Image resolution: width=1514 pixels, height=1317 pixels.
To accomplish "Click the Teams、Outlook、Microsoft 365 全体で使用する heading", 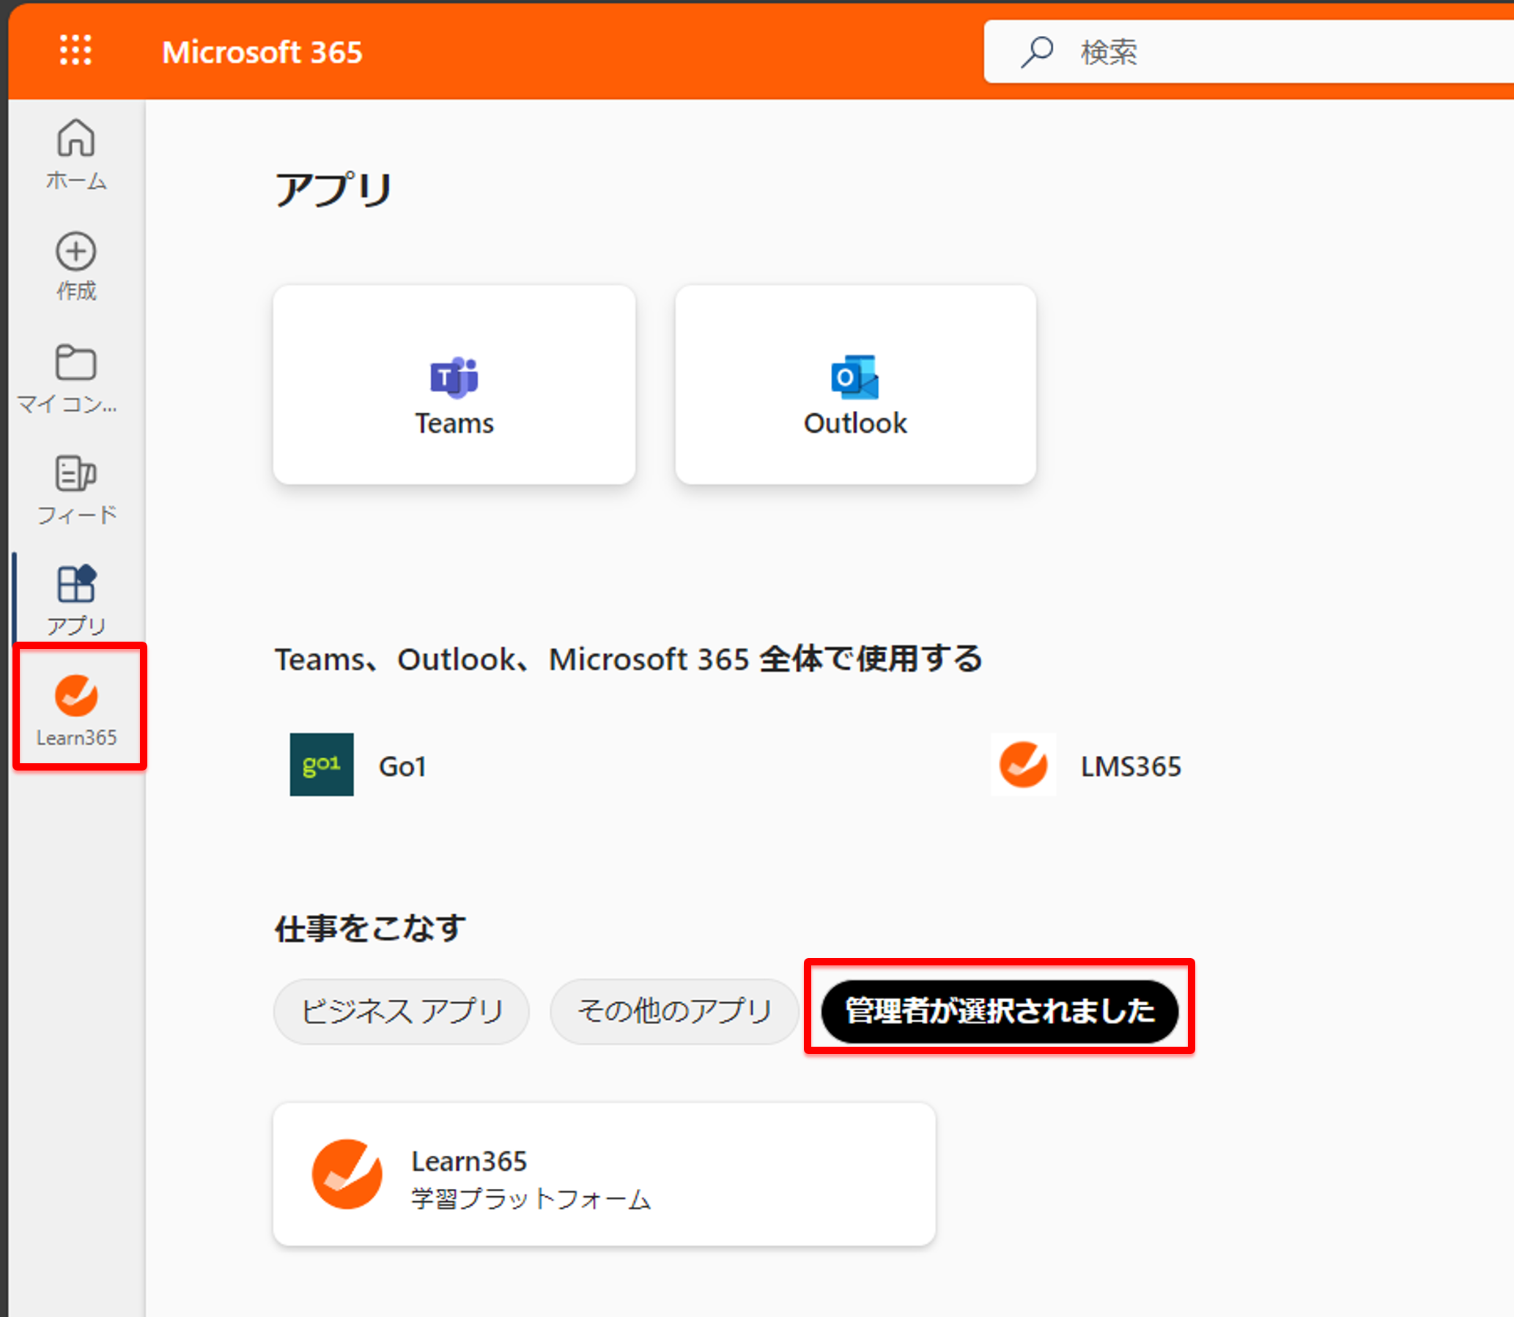I will pyautogui.click(x=629, y=659).
